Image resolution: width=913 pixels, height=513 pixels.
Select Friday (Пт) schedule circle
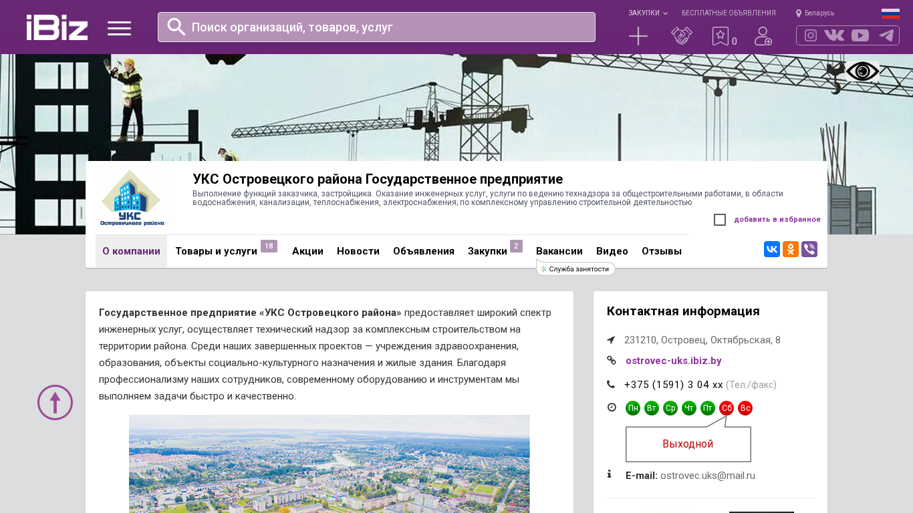pyautogui.click(x=708, y=408)
